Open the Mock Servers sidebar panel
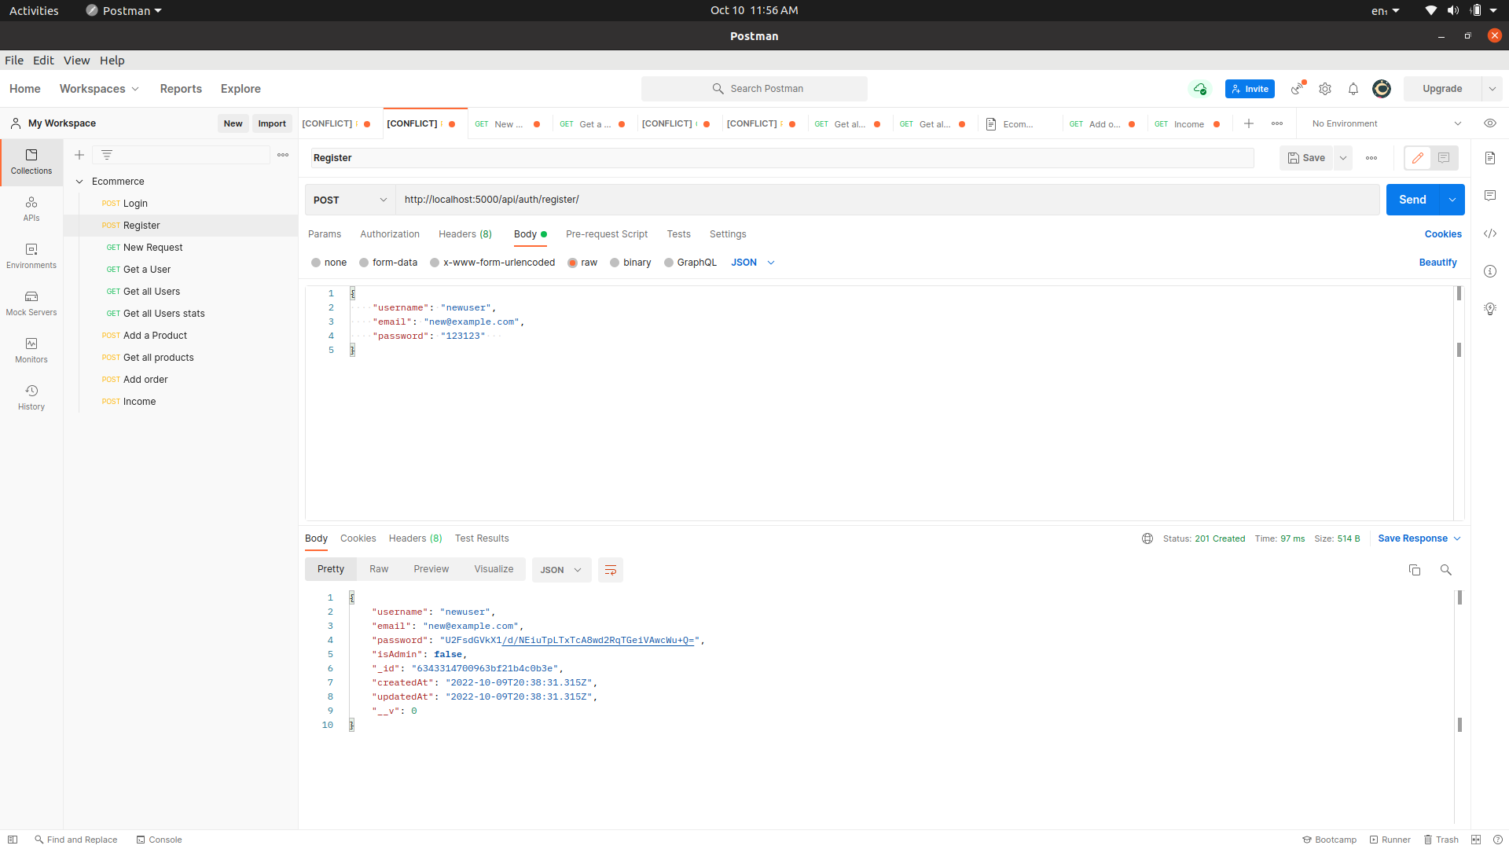The height and width of the screenshot is (849, 1509). click(x=31, y=303)
